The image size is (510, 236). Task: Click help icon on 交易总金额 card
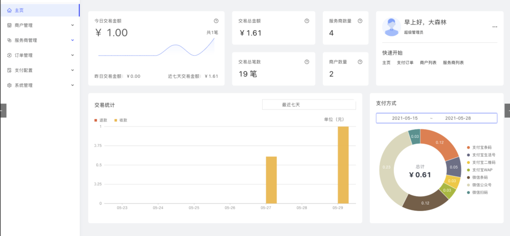(306, 21)
